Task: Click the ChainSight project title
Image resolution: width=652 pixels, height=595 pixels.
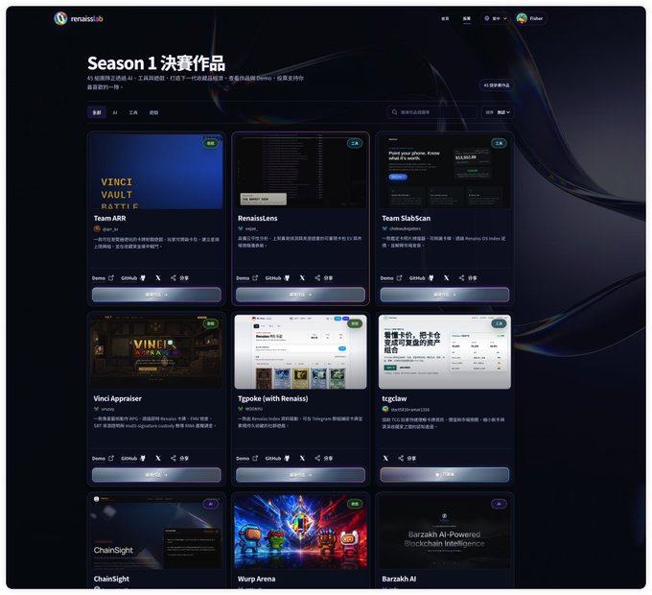Action: pyautogui.click(x=111, y=579)
